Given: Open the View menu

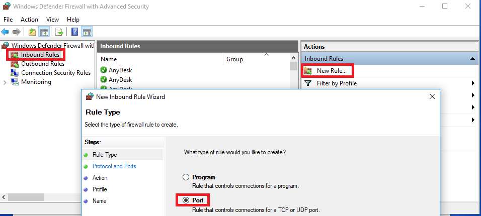Looking at the screenshot, I should pyautogui.click(x=52, y=19).
